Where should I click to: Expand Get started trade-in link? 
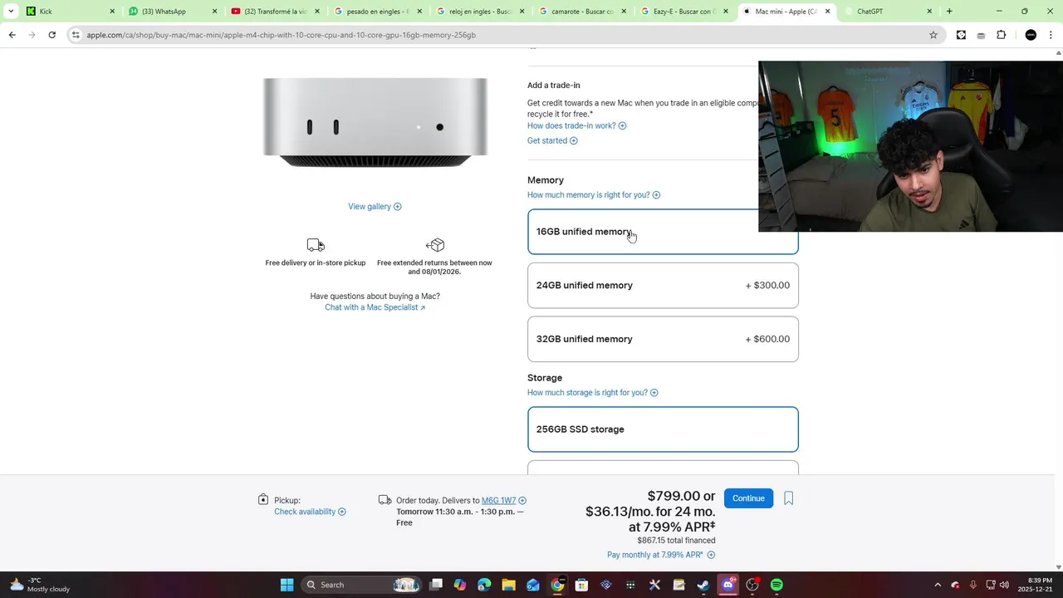coord(552,140)
